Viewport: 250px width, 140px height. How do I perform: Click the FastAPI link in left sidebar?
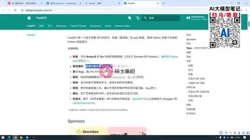(x=31, y=35)
